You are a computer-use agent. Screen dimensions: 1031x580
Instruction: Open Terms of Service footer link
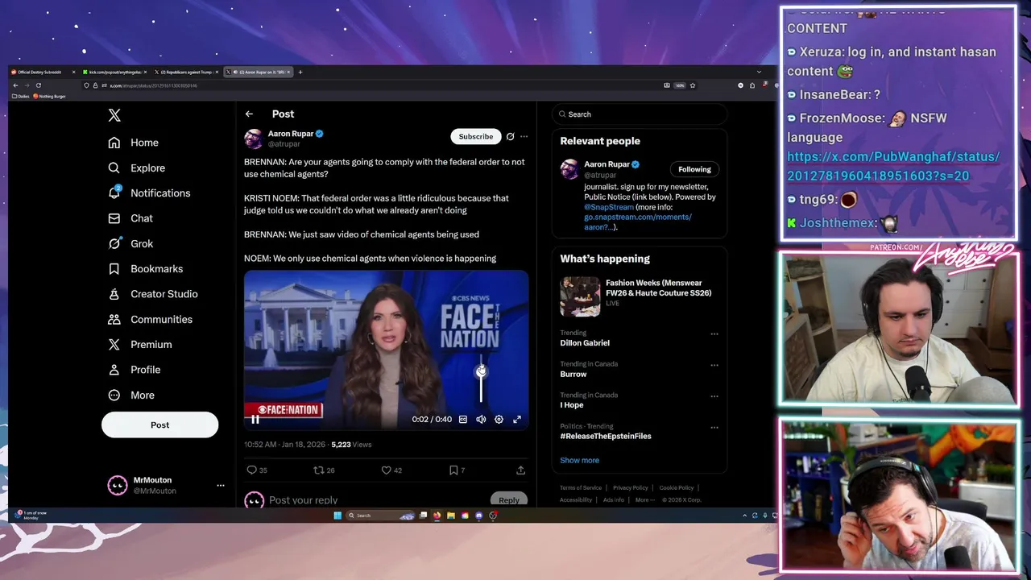[x=581, y=487]
